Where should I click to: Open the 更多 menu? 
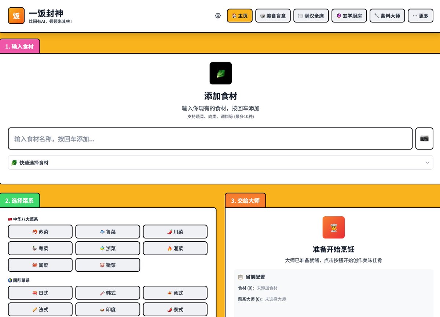420,15
